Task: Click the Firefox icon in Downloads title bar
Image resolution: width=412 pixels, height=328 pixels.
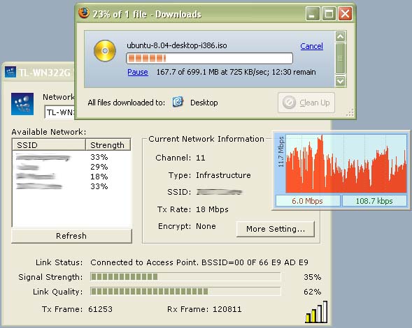Action: click(x=84, y=13)
